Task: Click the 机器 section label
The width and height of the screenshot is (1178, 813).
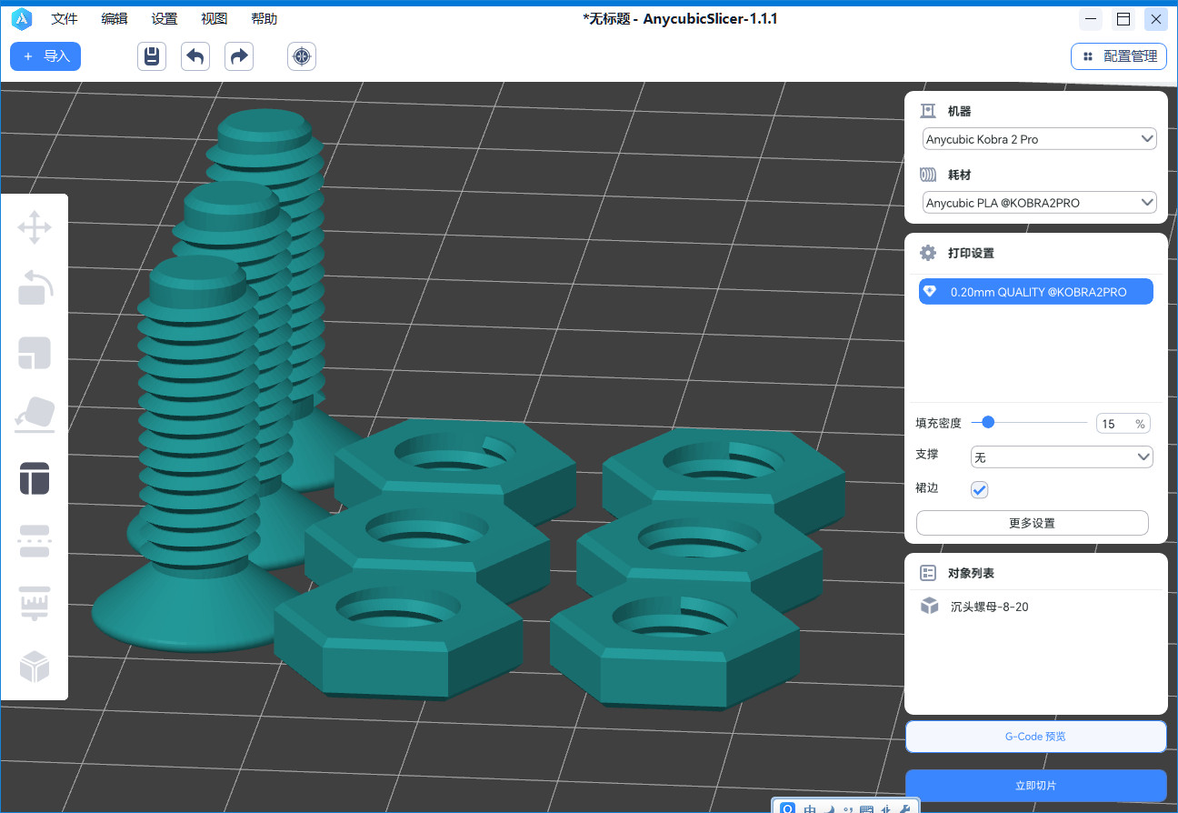Action: [x=960, y=111]
